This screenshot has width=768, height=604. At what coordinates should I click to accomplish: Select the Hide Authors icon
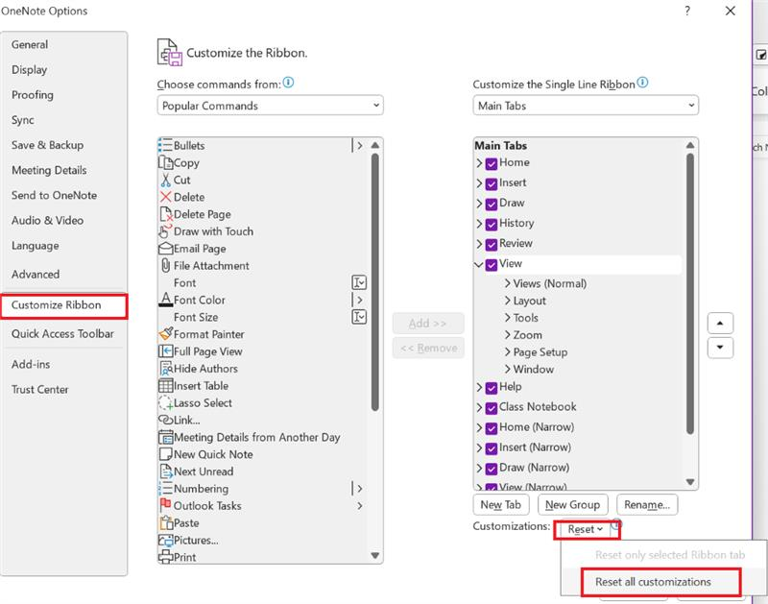coord(165,369)
